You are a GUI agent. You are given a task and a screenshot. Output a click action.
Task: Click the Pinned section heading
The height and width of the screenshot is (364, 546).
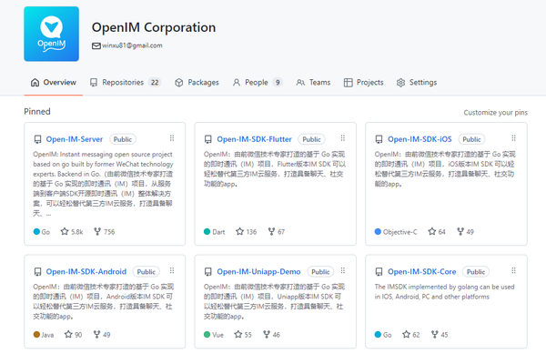point(37,111)
